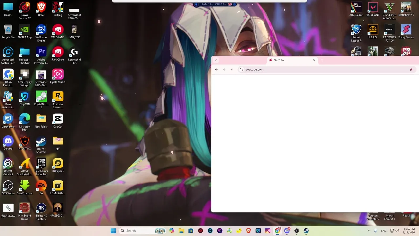Screen dimensions: 419x236
Task: Open Discord from the taskbar
Action: (x=287, y=231)
